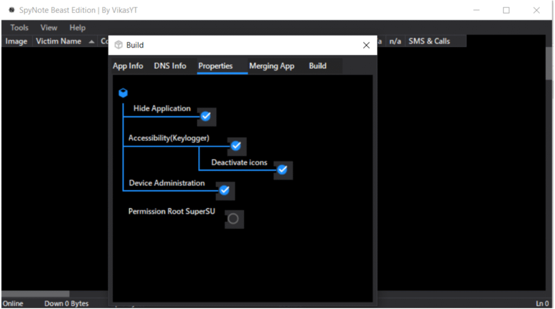
Task: Close the Build dialog
Action: pyautogui.click(x=366, y=46)
